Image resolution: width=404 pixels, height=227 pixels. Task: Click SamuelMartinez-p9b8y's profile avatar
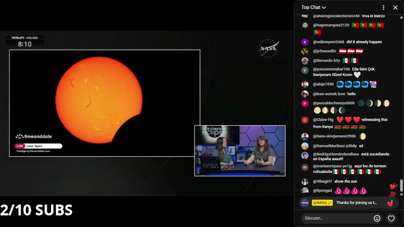click(x=305, y=146)
